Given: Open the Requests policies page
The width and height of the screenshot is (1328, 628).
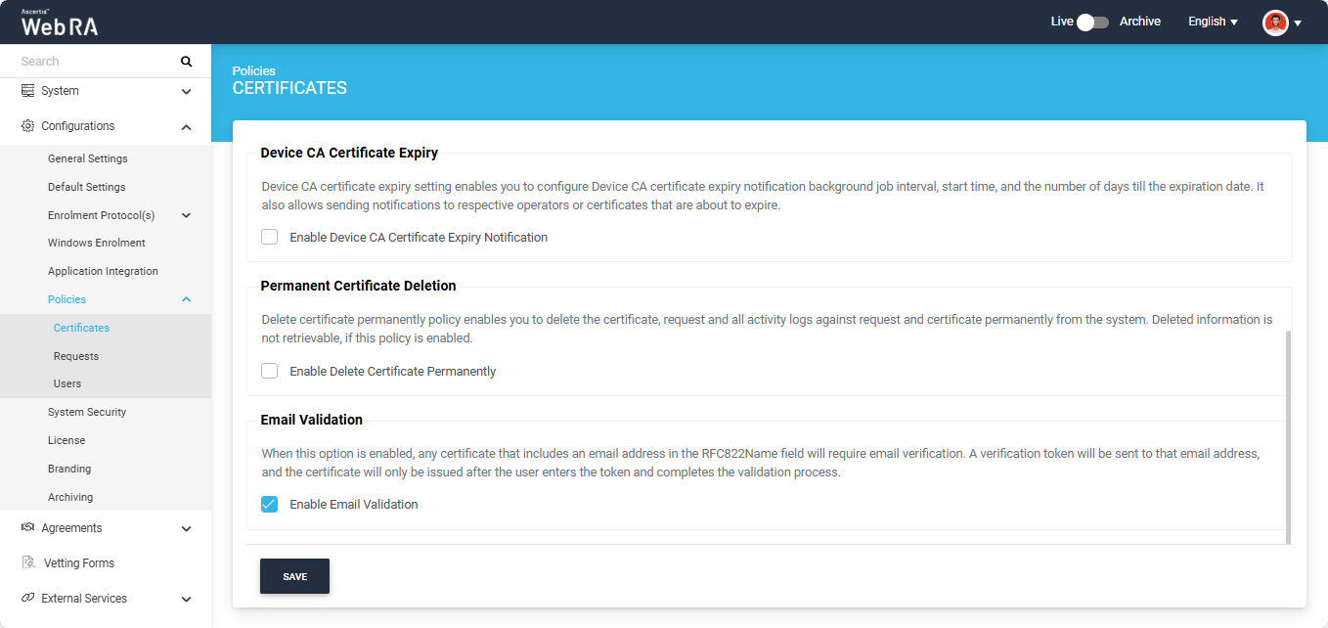Looking at the screenshot, I should coord(76,356).
